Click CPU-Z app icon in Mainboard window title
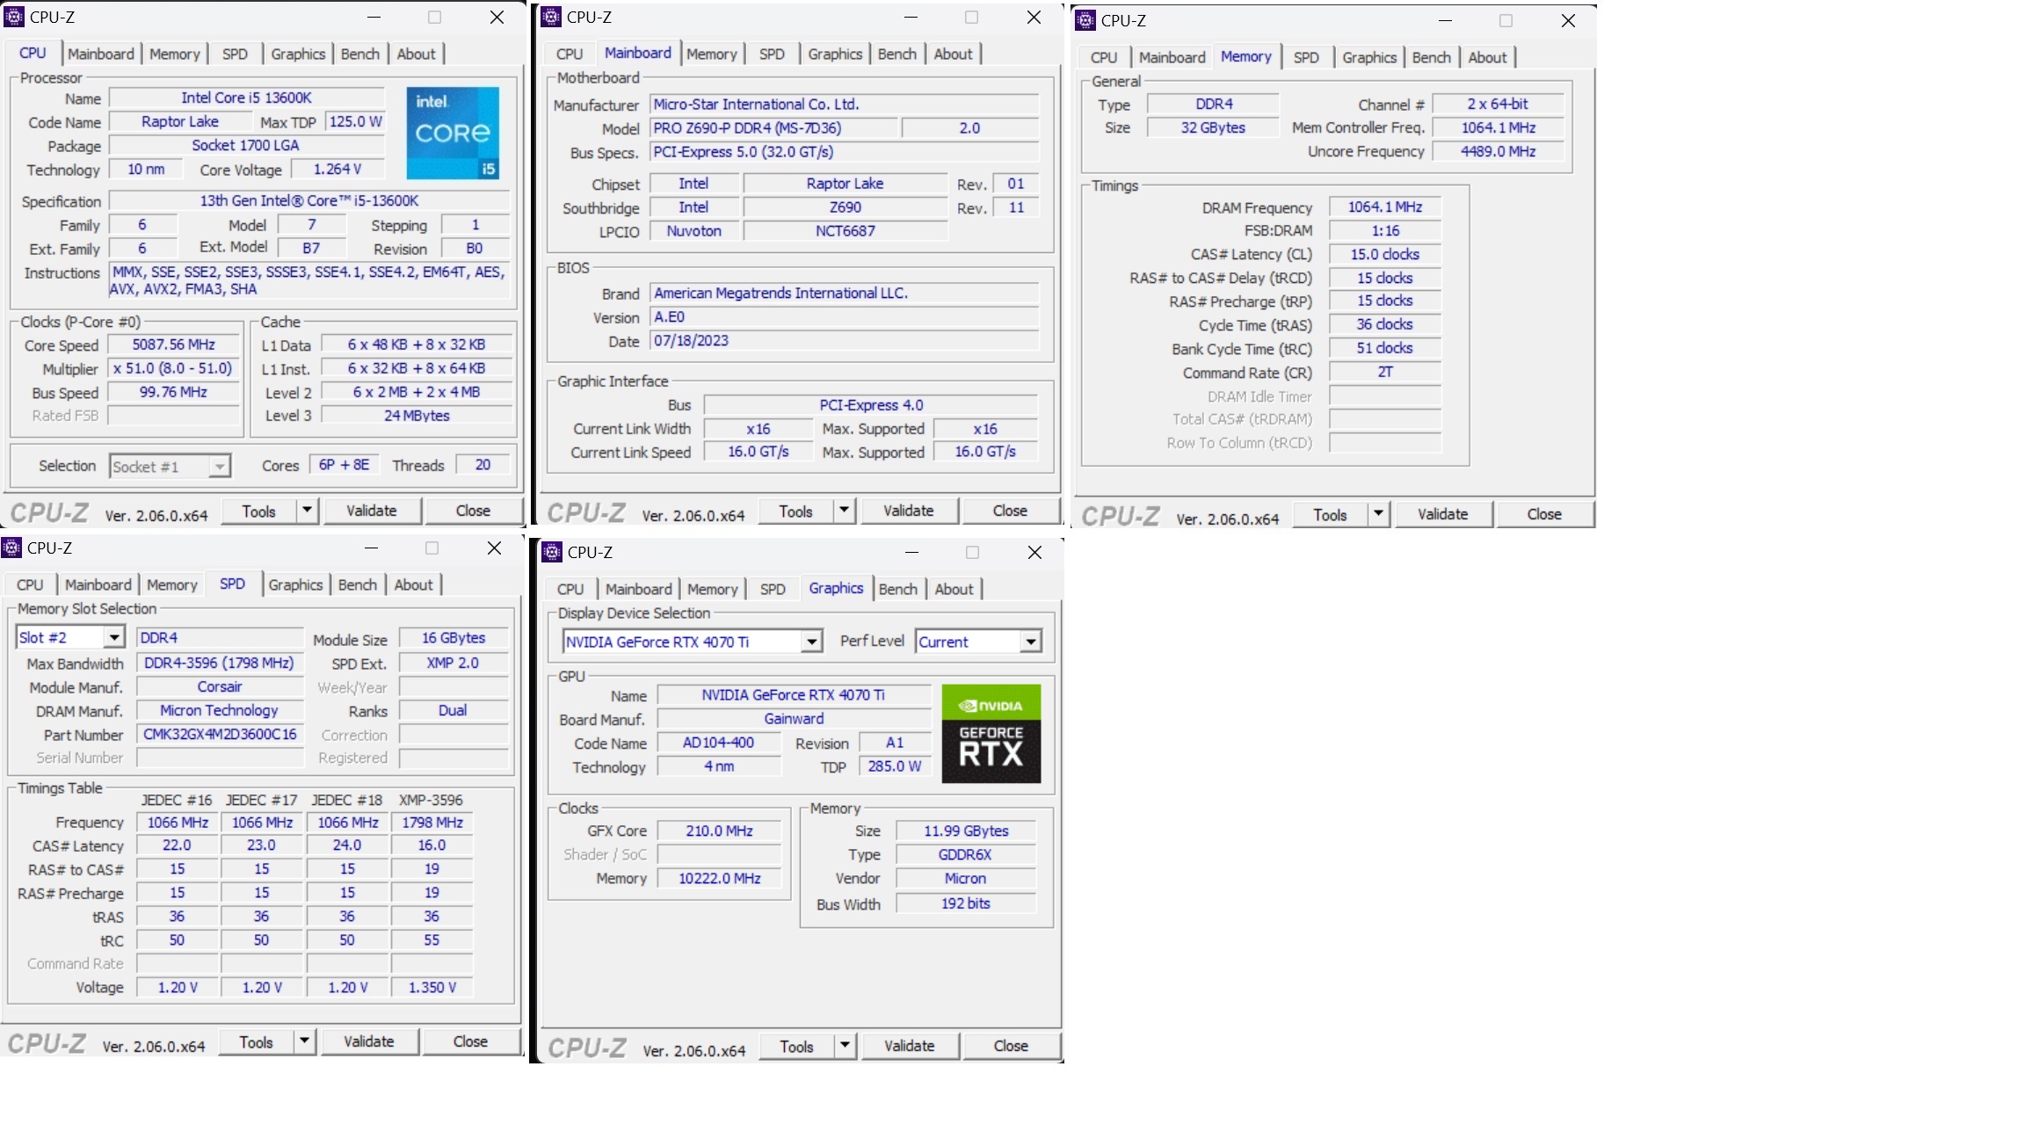Viewport: 2025px width, 1139px height. (x=551, y=17)
